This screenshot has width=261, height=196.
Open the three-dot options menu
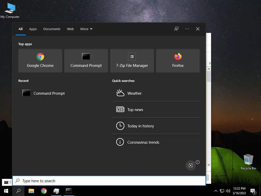tap(187, 29)
